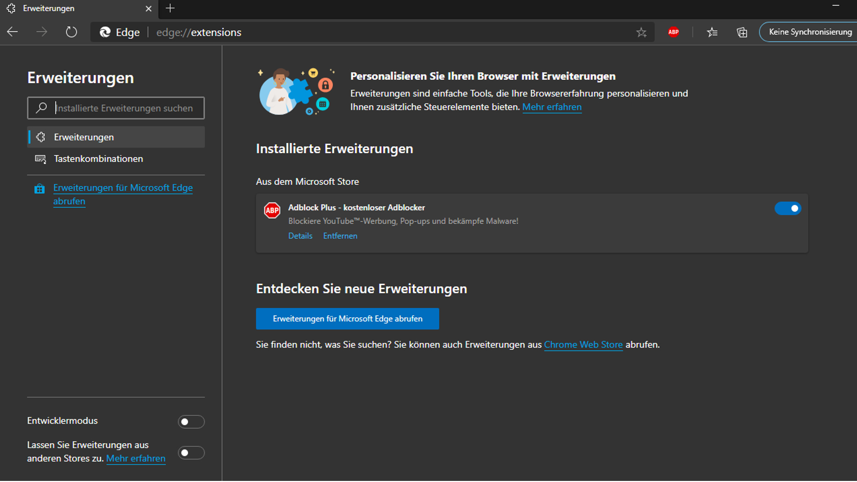
Task: Click blue Erweiterungen für Microsoft Edge abrufen button
Action: [348, 319]
